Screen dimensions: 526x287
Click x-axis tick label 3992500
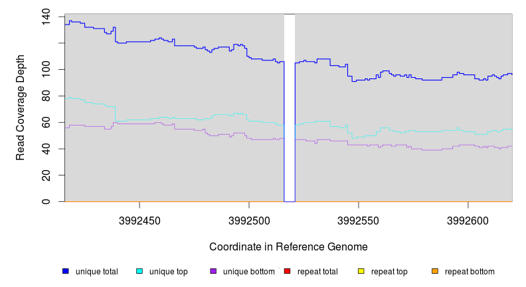tap(248, 220)
